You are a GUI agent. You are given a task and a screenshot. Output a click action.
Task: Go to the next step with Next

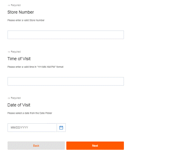[x=95, y=145]
